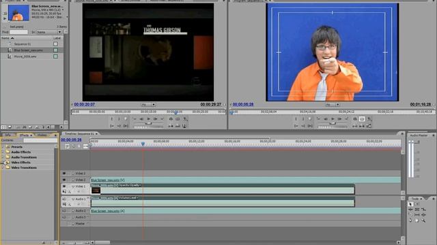Select the Ripple Edit tool in Tools

410,210
